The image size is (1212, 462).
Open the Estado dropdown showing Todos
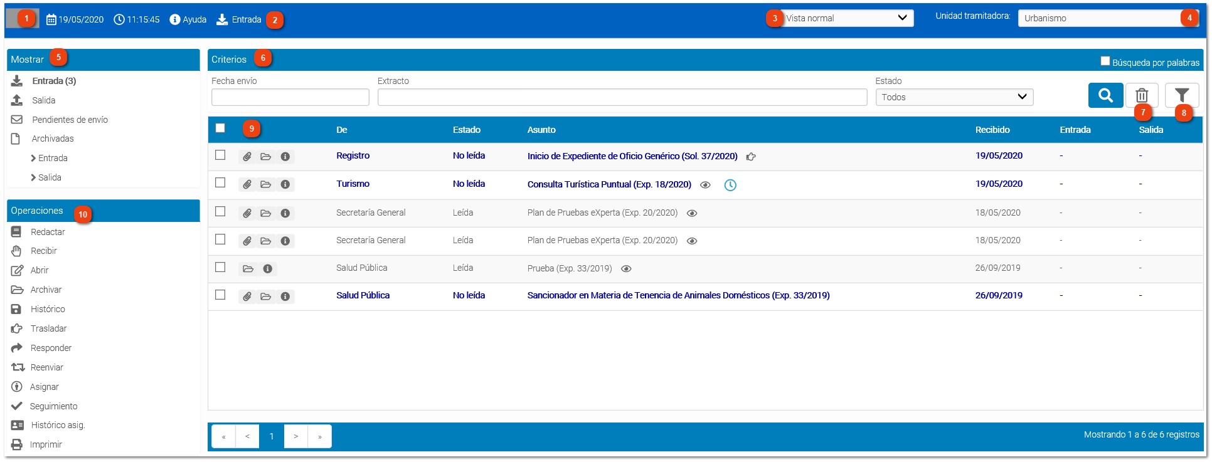(954, 97)
